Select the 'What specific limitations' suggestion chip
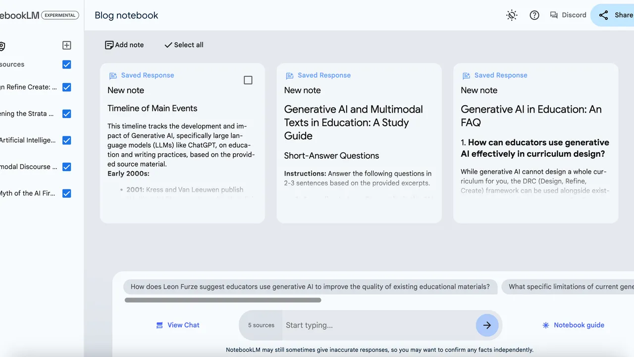The image size is (634, 357). (x=568, y=287)
